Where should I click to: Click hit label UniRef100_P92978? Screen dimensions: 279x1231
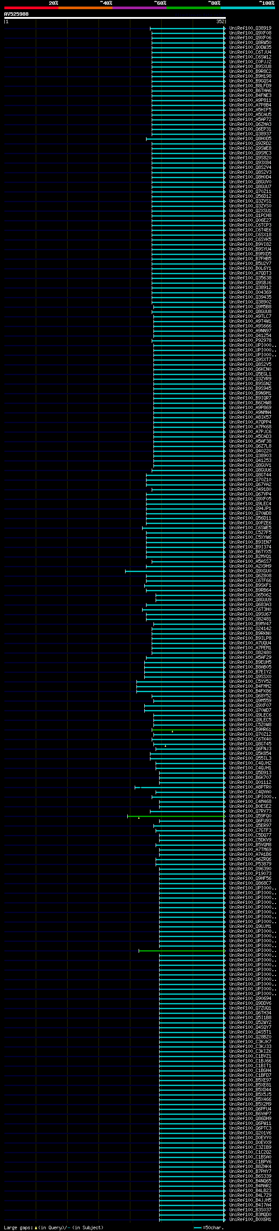tap(250, 340)
